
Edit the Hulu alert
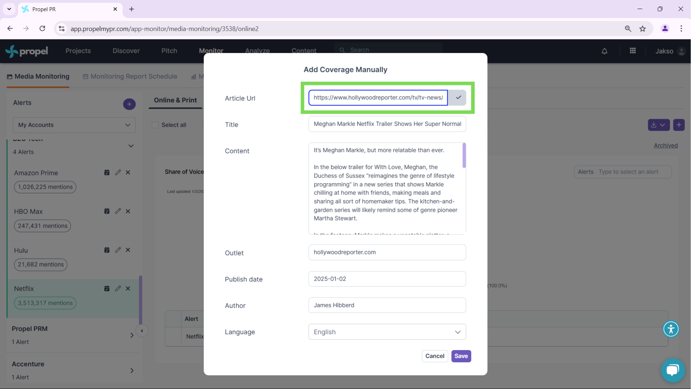[118, 250]
